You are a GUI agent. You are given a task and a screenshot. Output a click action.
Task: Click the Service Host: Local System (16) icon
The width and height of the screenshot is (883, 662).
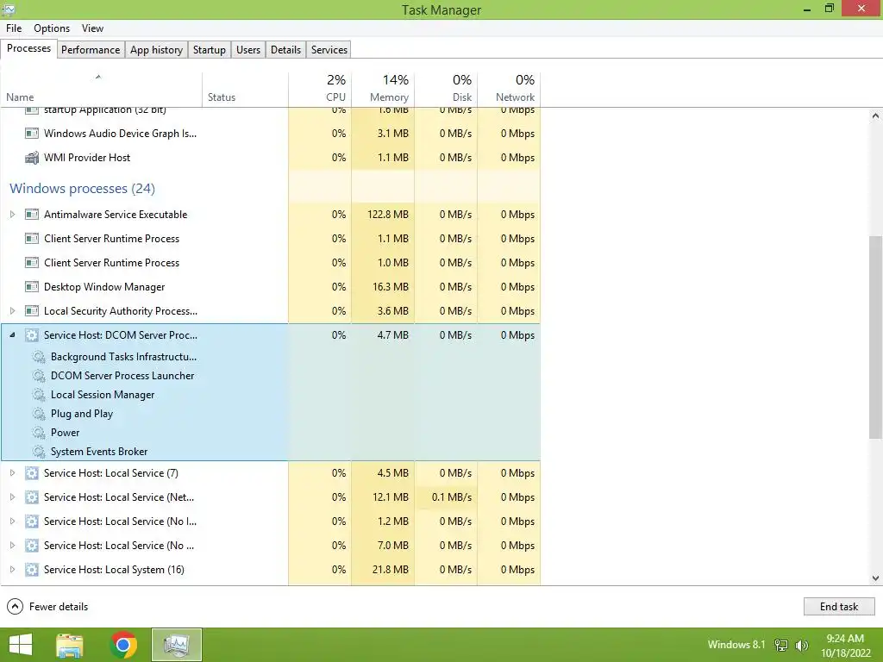pos(32,570)
